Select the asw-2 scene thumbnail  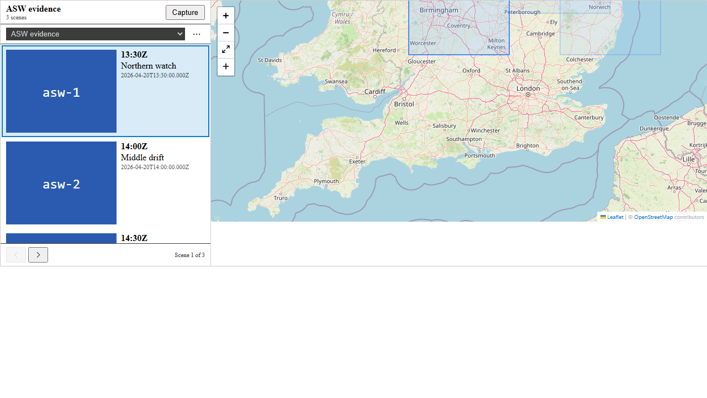[x=61, y=183]
